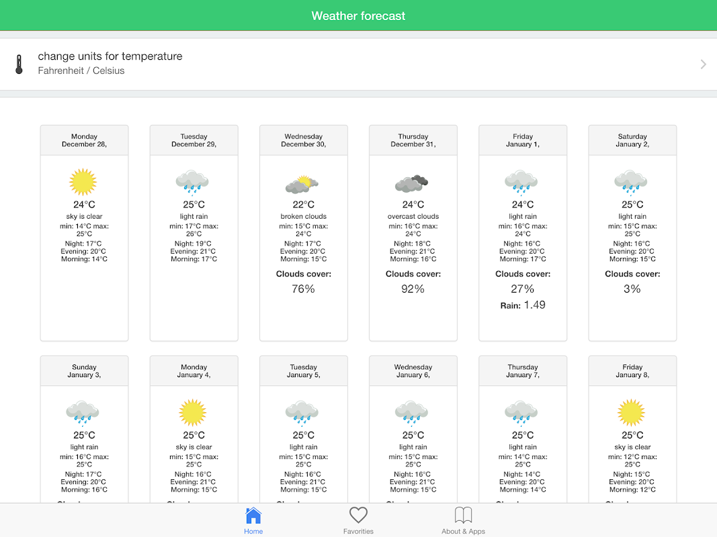Click 'Night: 19°C' on December 29 card
The width and height of the screenshot is (717, 537).
pyautogui.click(x=193, y=244)
